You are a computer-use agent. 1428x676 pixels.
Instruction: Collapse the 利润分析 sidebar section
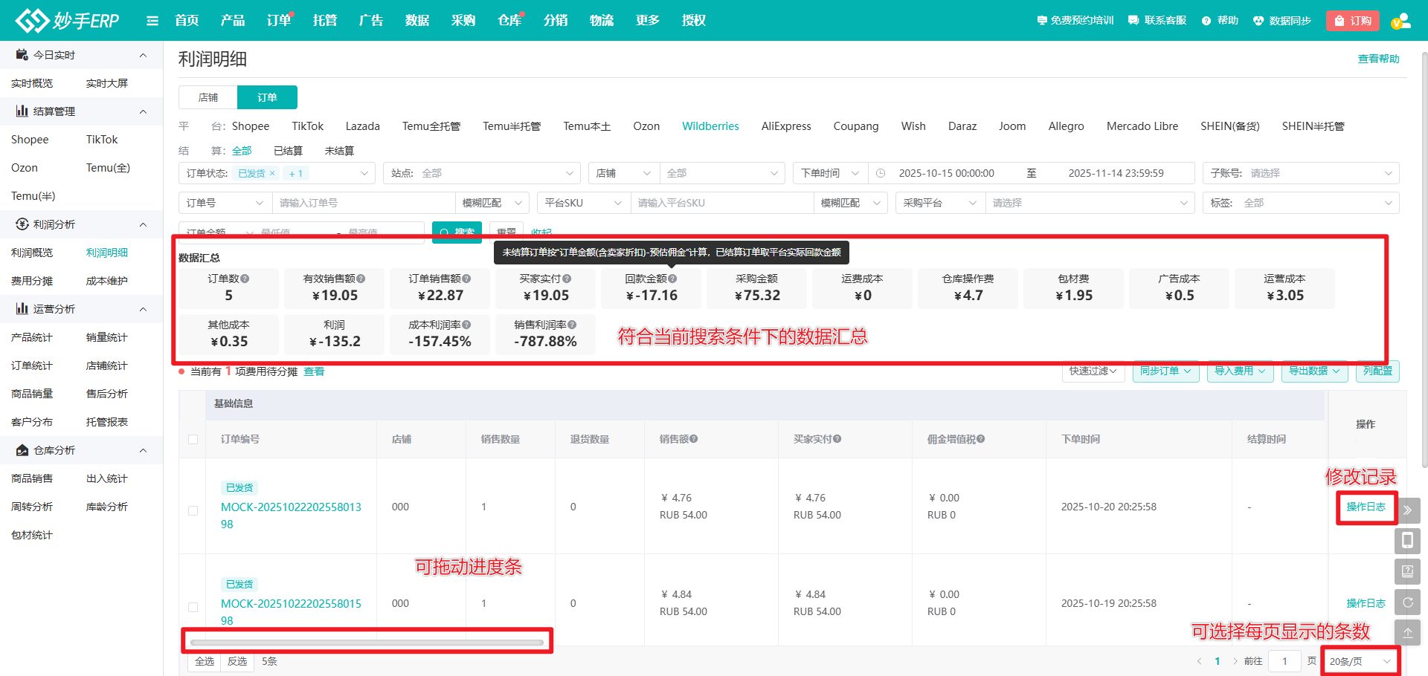[x=143, y=224]
